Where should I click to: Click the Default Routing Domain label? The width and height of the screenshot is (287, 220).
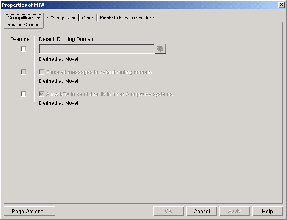(67, 39)
